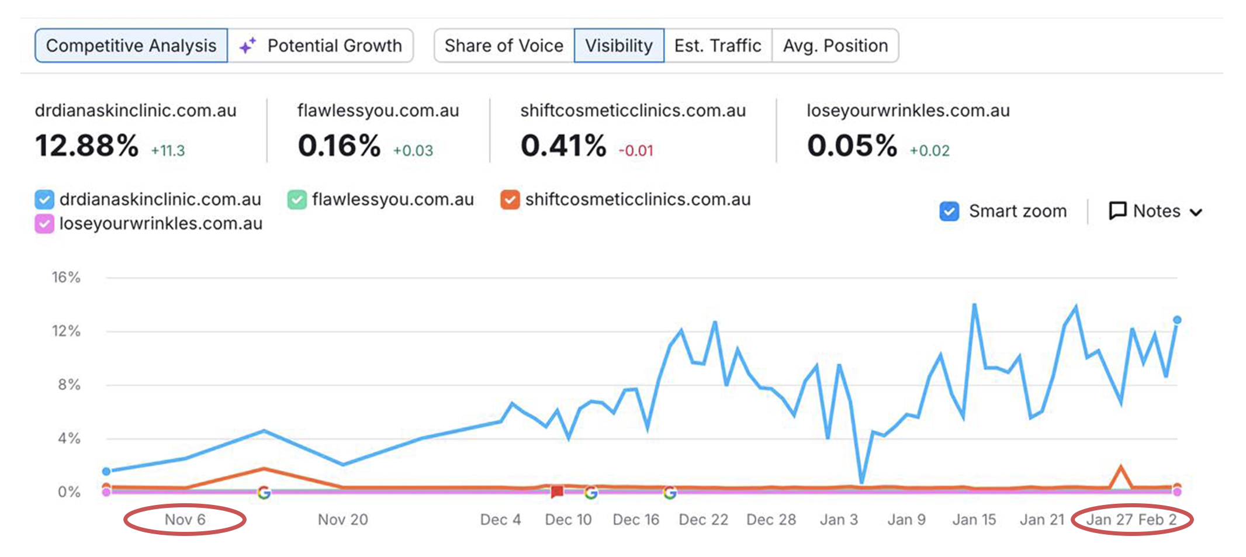Click the red flag note marker
This screenshot has height=557, width=1246.
click(x=557, y=492)
